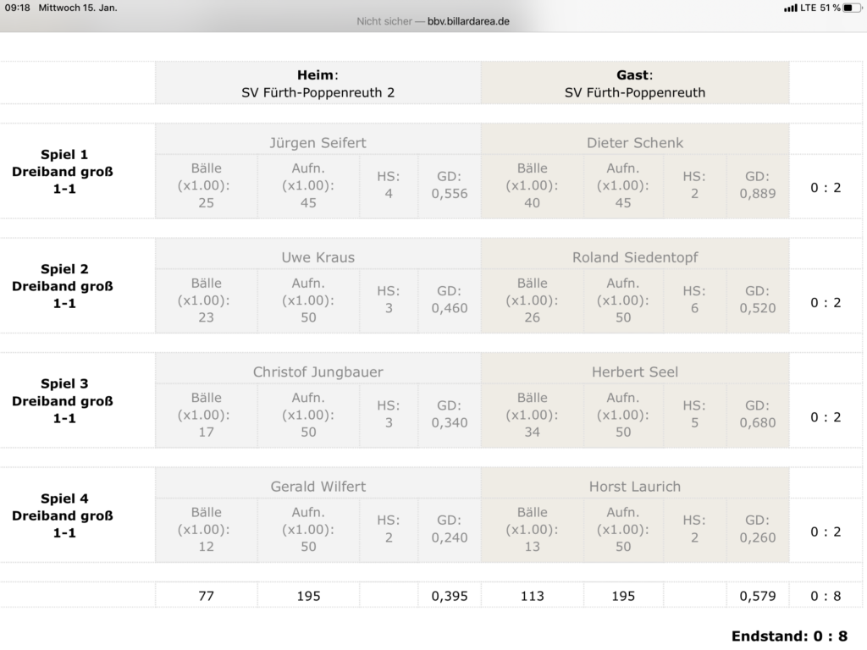
Task: Click the Gast total GD value 0,579
Action: click(758, 596)
